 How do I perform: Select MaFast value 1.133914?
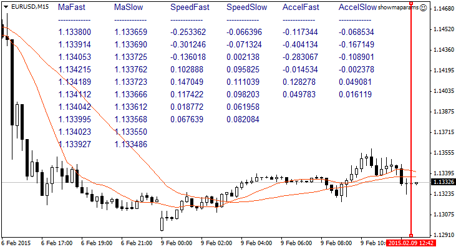pyautogui.click(x=75, y=44)
